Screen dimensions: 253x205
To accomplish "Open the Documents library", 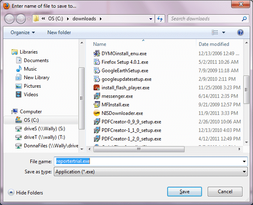I will coord(32,60).
